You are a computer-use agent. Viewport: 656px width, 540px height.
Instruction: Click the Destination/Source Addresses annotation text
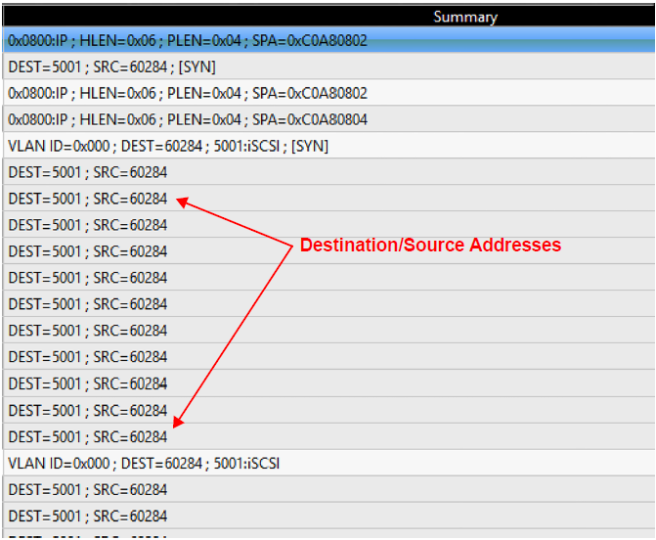pos(430,245)
